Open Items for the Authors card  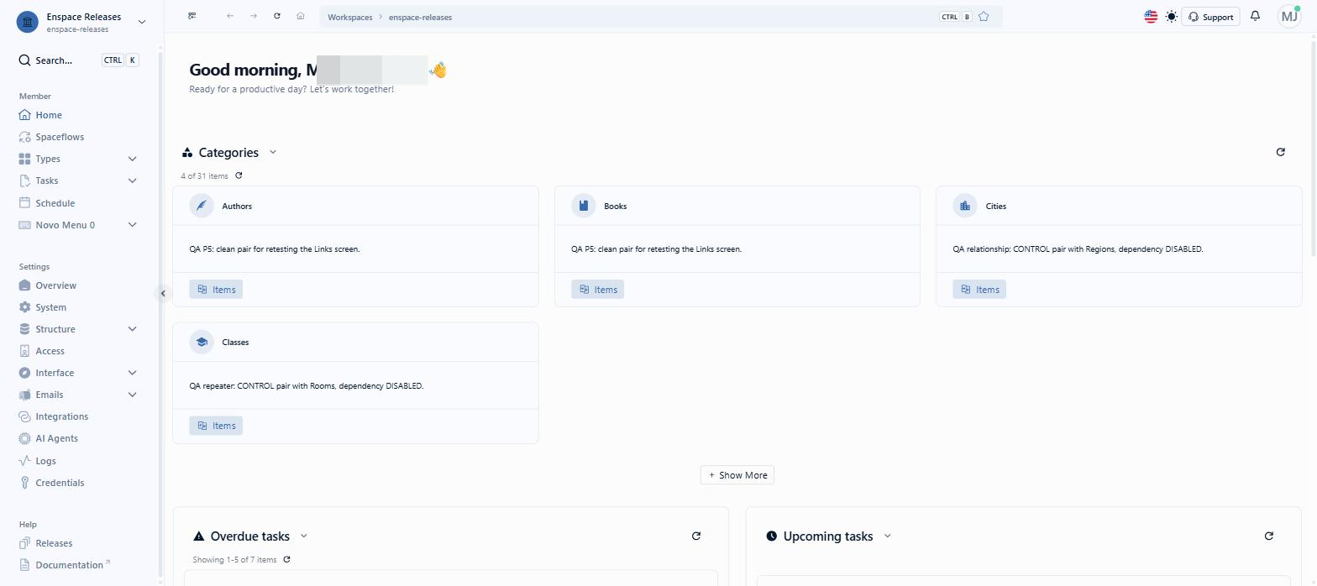[216, 289]
